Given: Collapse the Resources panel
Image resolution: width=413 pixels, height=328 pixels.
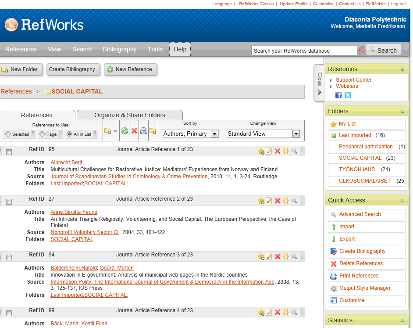Looking at the screenshot, I should pyautogui.click(x=402, y=69).
